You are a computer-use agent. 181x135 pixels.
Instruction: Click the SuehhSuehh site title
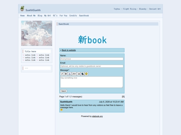[x=33, y=10]
